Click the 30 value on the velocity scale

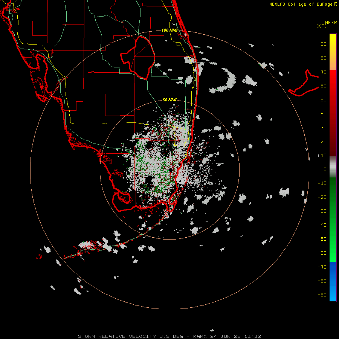tap(324, 128)
